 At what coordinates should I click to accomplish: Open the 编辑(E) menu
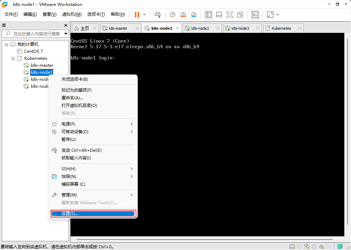coord(30,14)
